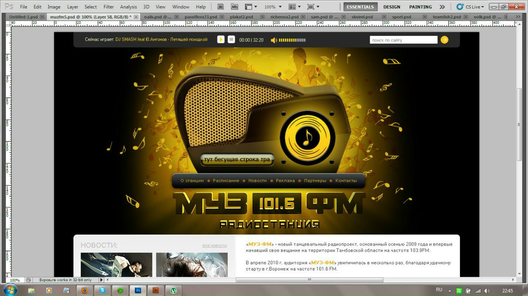Activate the Painting workspace button

pos(420,7)
